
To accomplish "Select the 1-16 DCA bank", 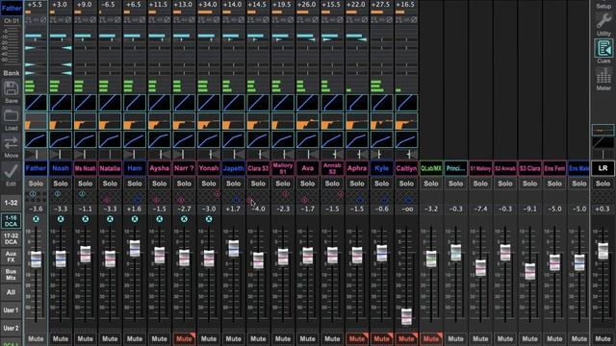I will tap(11, 221).
